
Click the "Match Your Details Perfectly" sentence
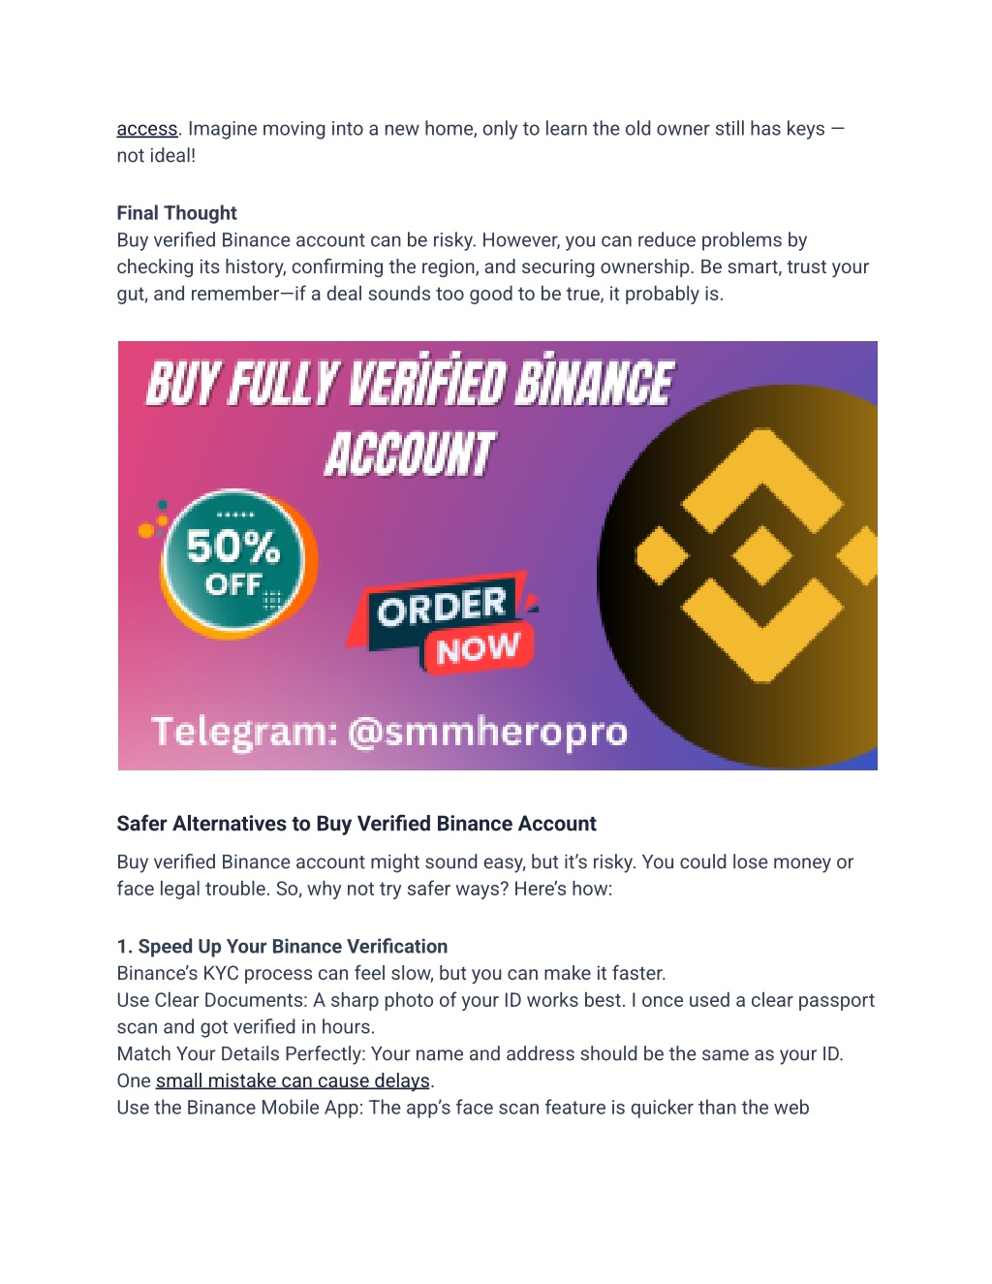pyautogui.click(x=480, y=1067)
